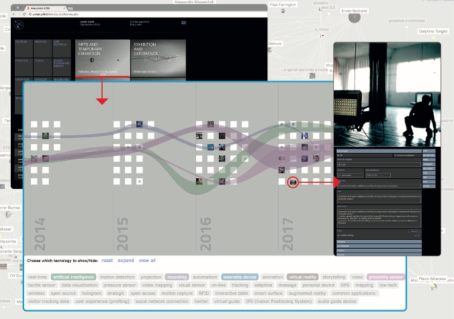Click the view all link
This screenshot has height=319, width=454.
tap(147, 260)
